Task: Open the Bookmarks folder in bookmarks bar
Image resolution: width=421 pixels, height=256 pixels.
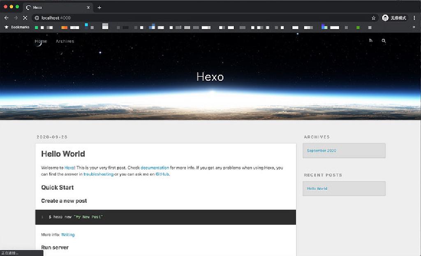Action: [x=17, y=27]
